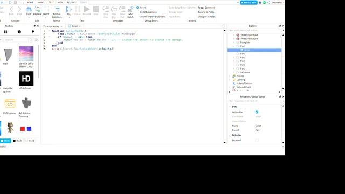The height and width of the screenshot is (194, 345).
Task: Open the Play dropdown arrow
Action: 69,17
